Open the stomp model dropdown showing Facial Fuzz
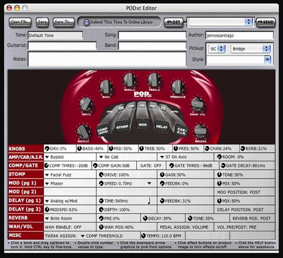Screen dimensions: 283x258 (47, 175)
